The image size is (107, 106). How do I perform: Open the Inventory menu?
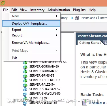37,10
